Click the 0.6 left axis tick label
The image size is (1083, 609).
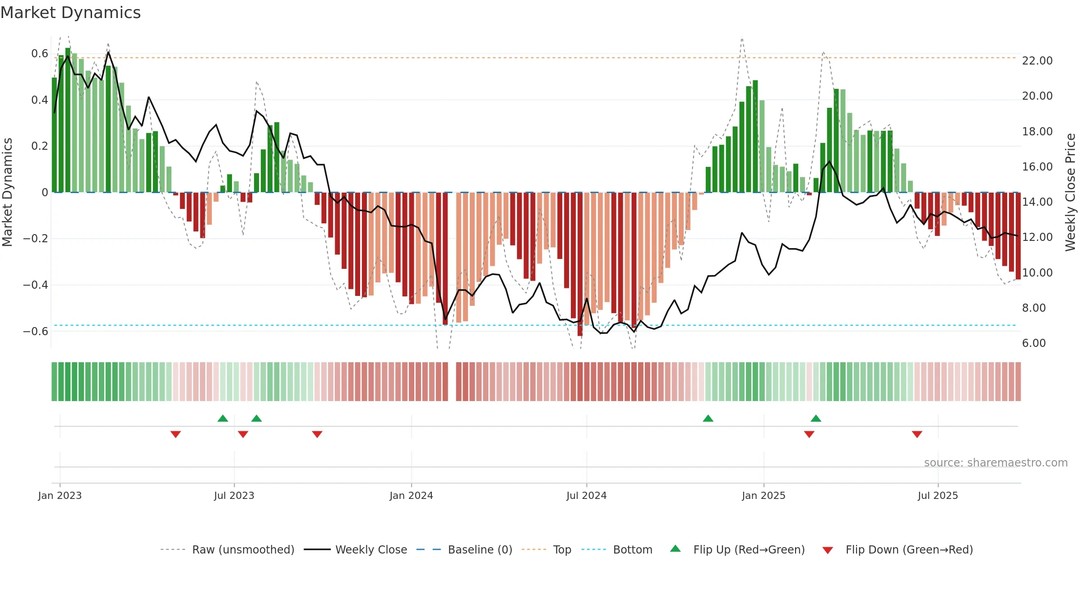click(40, 54)
